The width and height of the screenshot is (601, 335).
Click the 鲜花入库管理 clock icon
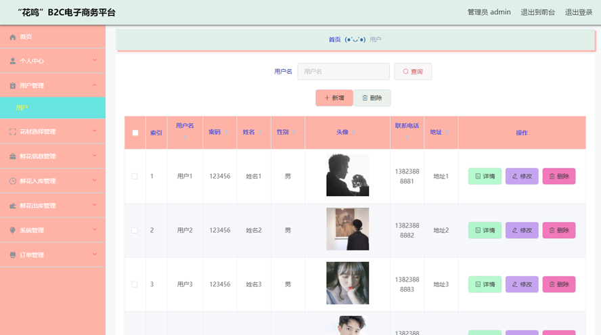coord(12,181)
